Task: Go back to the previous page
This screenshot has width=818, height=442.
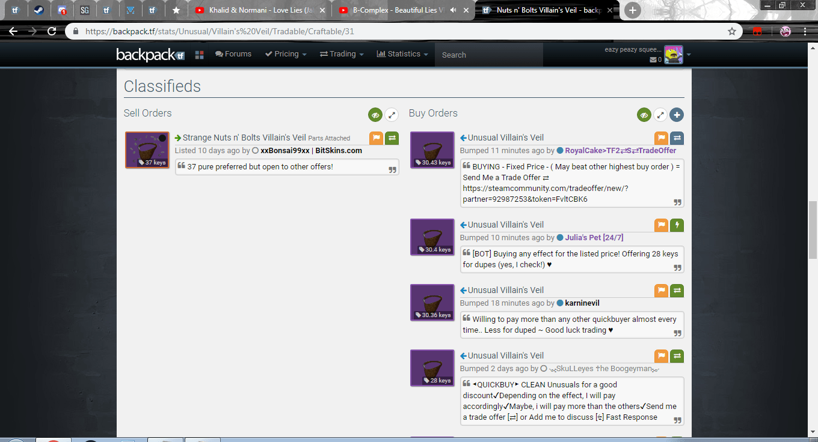Action: coord(13,31)
